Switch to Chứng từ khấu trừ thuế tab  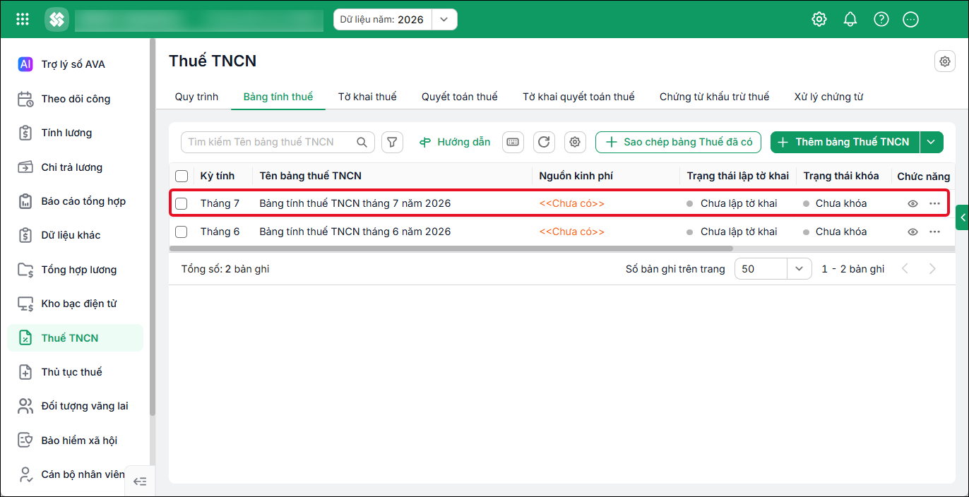(714, 97)
